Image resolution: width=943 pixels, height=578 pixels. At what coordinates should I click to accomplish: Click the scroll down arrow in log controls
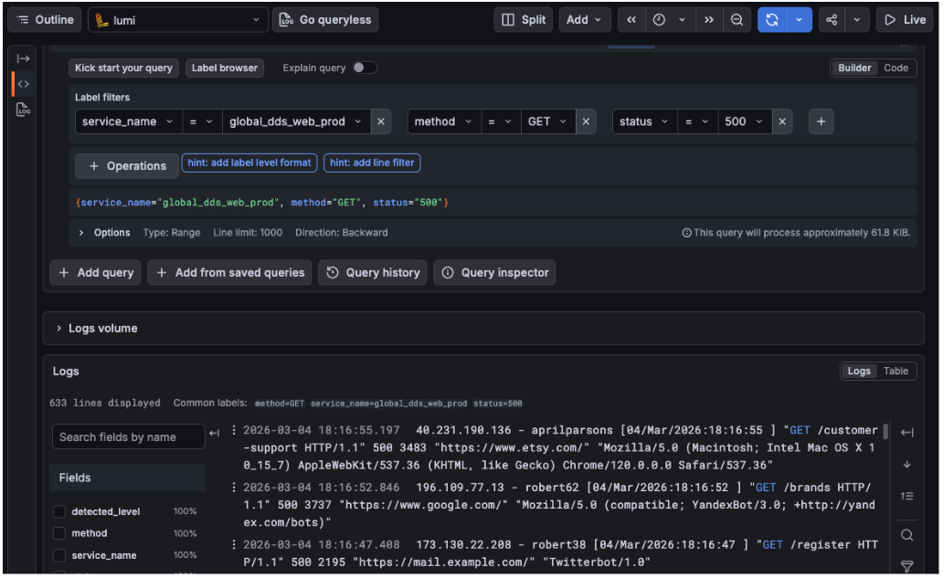point(907,465)
